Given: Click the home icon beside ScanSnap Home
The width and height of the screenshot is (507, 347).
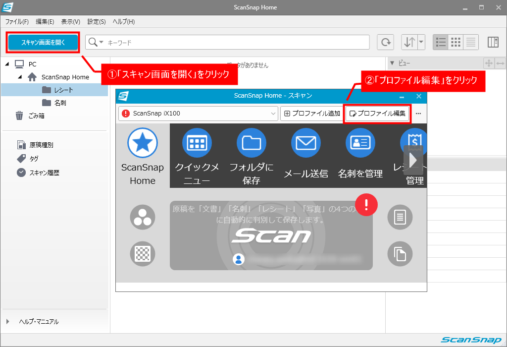Looking at the screenshot, I should (x=32, y=77).
